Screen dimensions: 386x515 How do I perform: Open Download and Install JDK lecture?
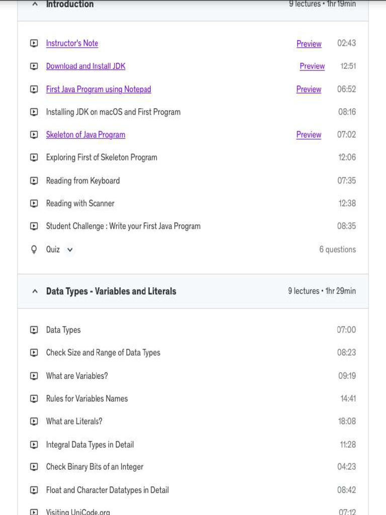[85, 66]
